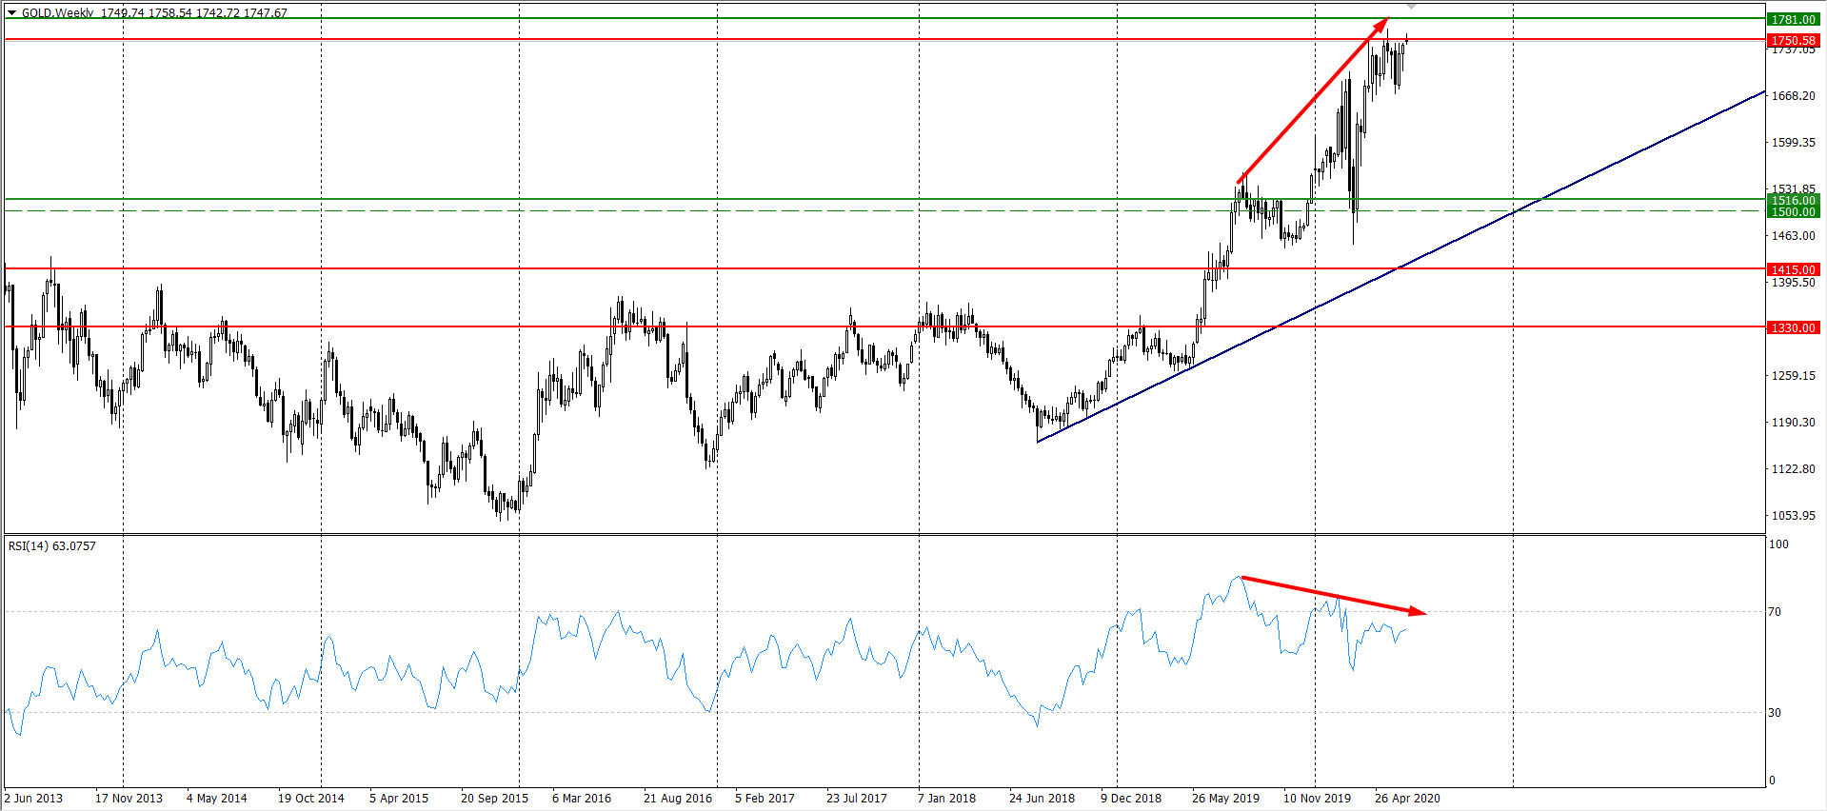Click the green 1781.00 price label
The height and width of the screenshot is (811, 1827).
pyautogui.click(x=1793, y=19)
